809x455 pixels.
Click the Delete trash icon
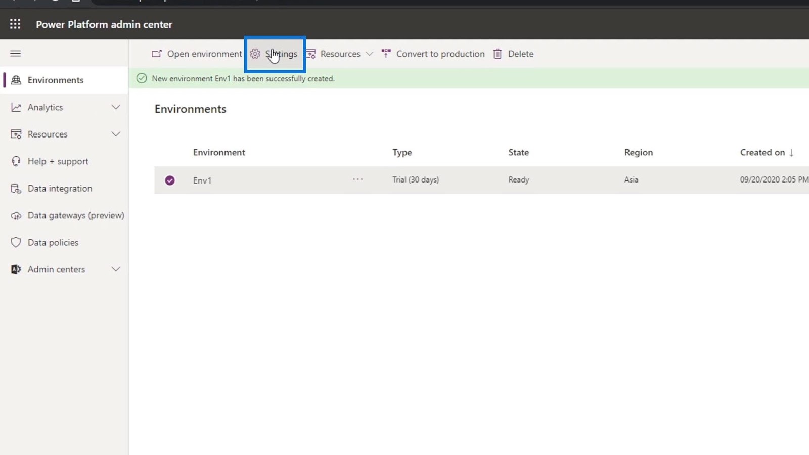click(498, 54)
